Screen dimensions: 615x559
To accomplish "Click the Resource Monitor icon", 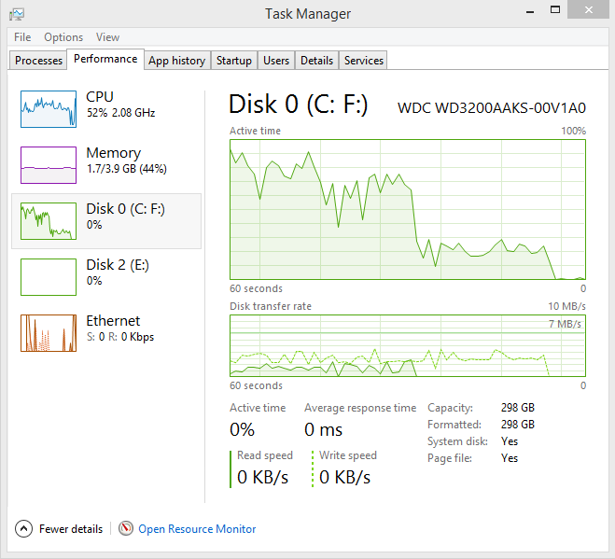I will click(126, 528).
